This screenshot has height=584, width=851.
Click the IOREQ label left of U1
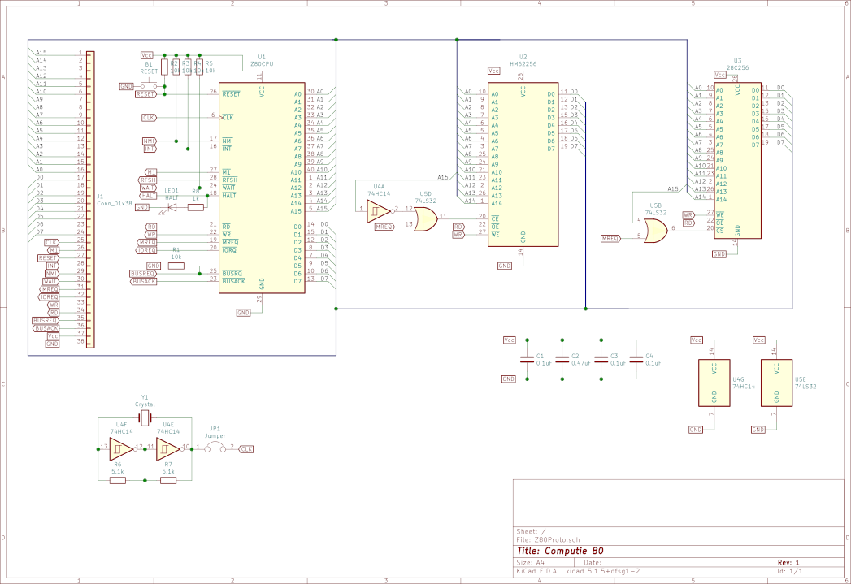point(146,250)
